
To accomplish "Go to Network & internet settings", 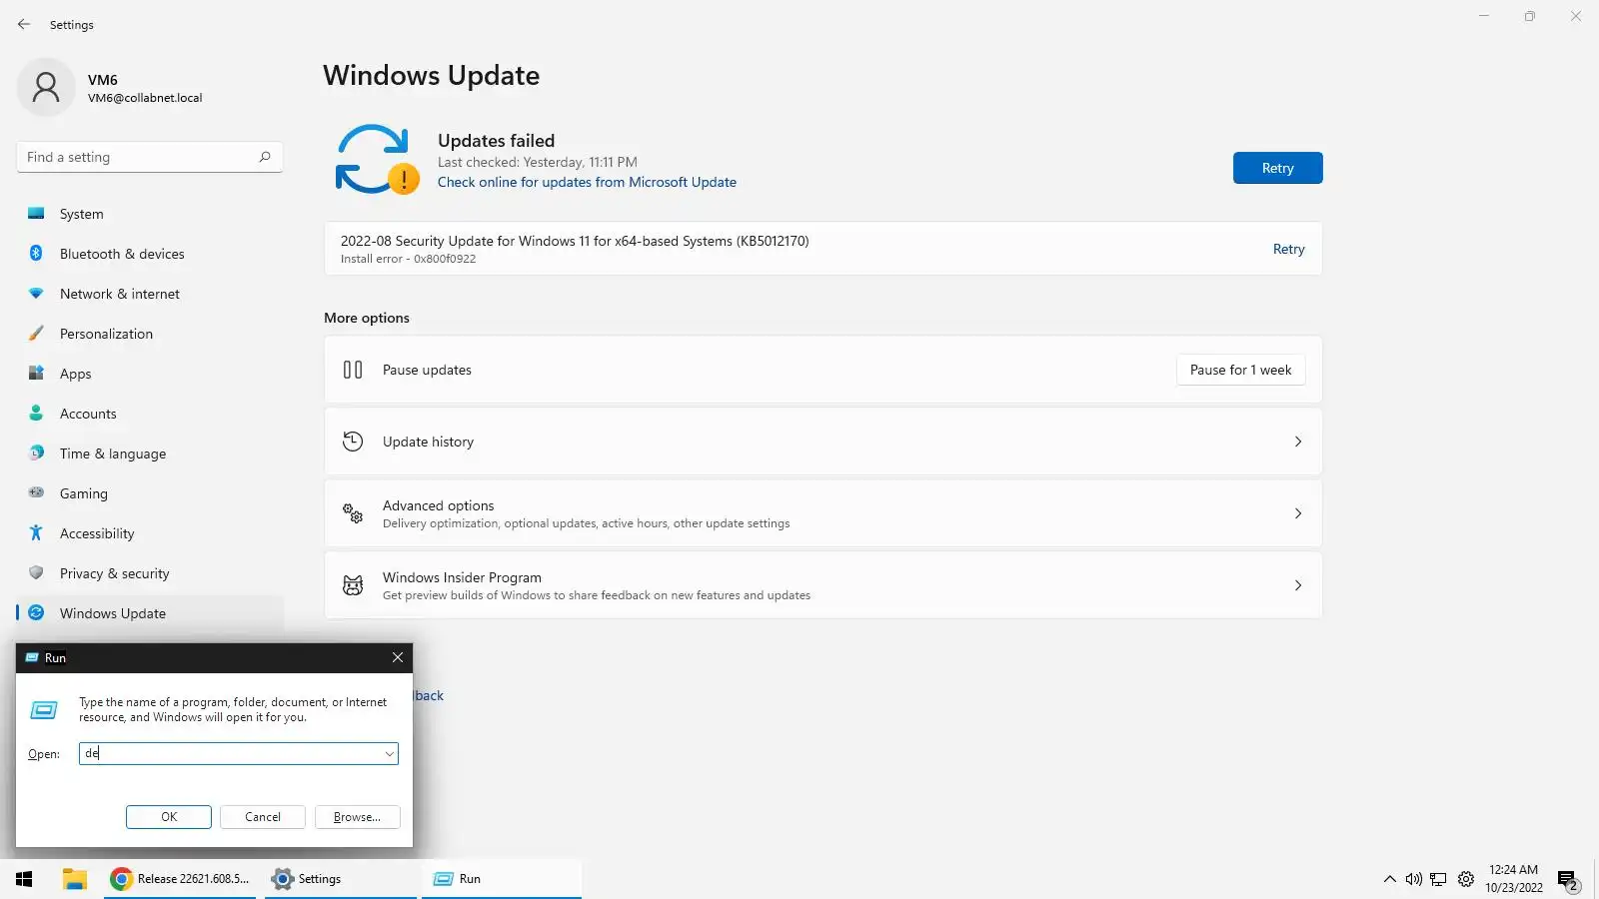I will (150, 294).
